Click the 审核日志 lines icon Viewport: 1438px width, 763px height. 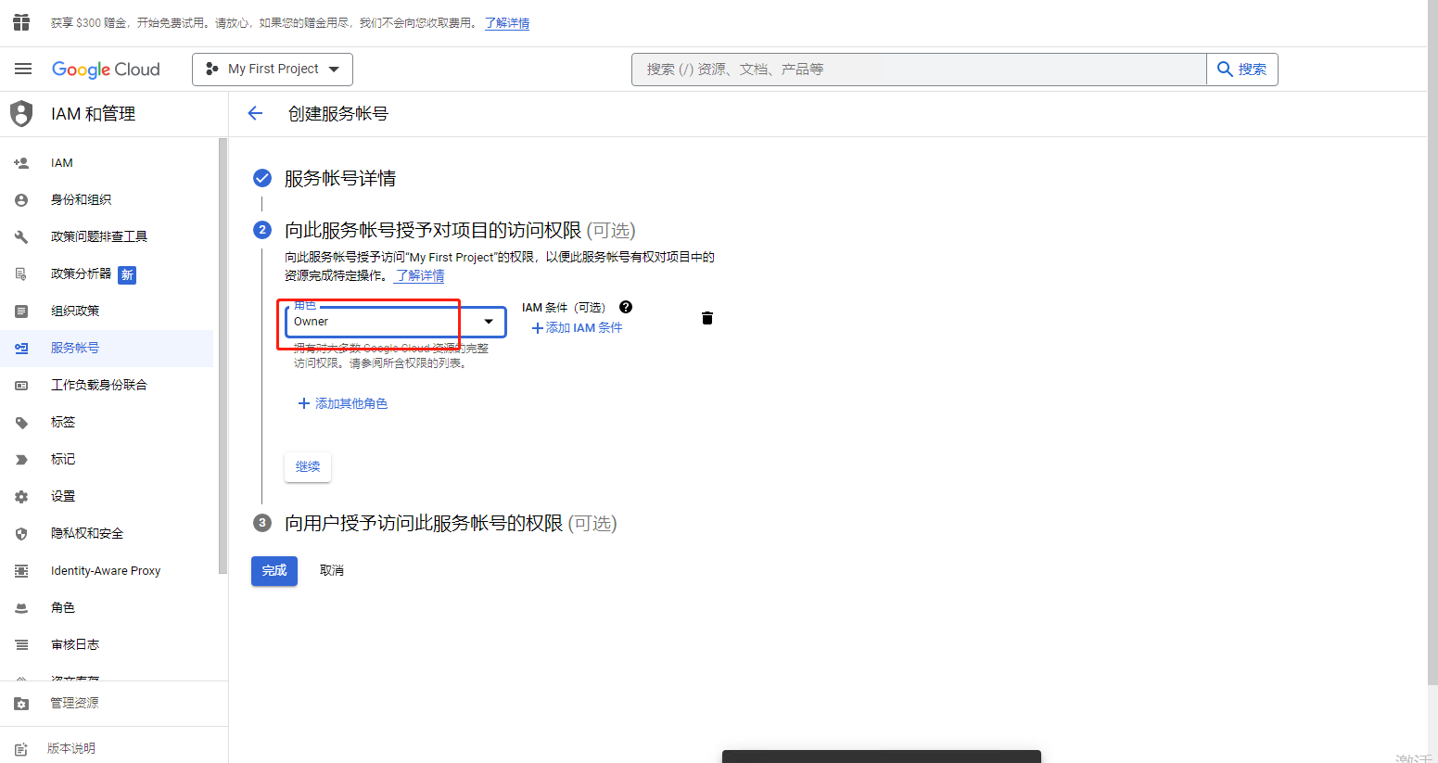[x=21, y=645]
